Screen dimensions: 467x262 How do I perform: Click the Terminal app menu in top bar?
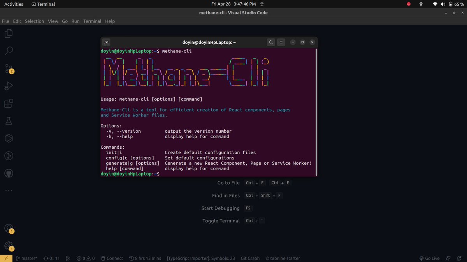click(x=43, y=4)
